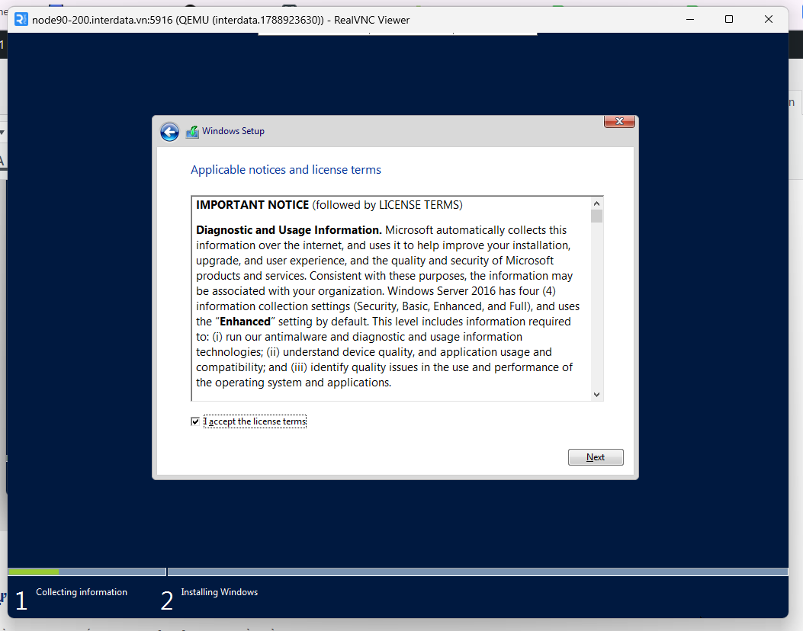Image resolution: width=803 pixels, height=631 pixels.
Task: Click the "Diagnostic and Usage Information." bold text
Action: (289, 230)
